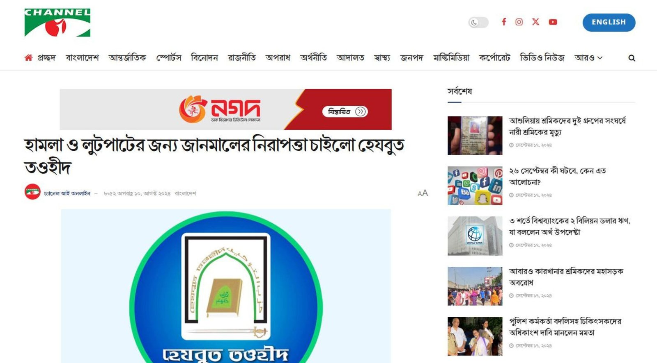Open World Bank loan news thumbnail
Screen dimensions: 657x363
point(475,236)
